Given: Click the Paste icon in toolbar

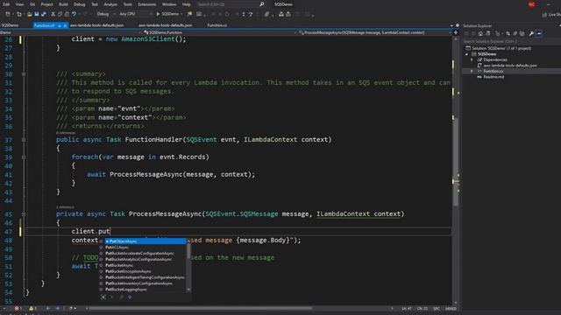Looking at the screenshot, I should click(67, 14).
